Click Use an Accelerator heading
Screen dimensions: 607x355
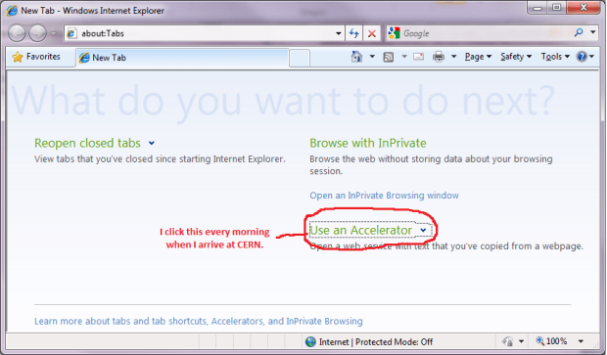tap(361, 230)
